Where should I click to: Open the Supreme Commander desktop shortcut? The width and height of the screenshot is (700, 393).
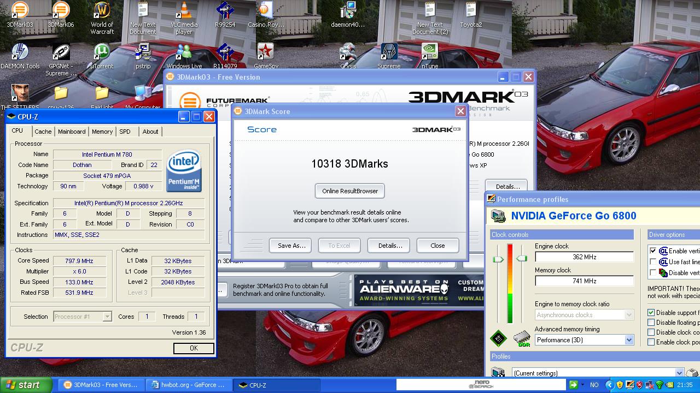pyautogui.click(x=389, y=56)
